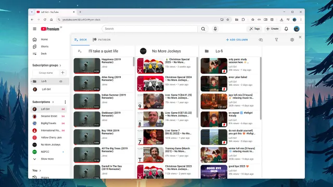This screenshot has width=333, height=187.
Task: Reload the page in browser toolbar
Action: [45, 20]
